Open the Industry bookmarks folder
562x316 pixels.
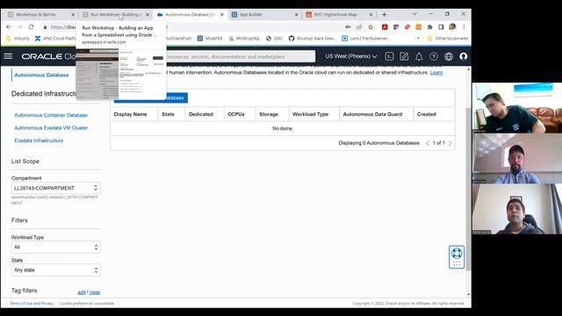tap(18, 39)
